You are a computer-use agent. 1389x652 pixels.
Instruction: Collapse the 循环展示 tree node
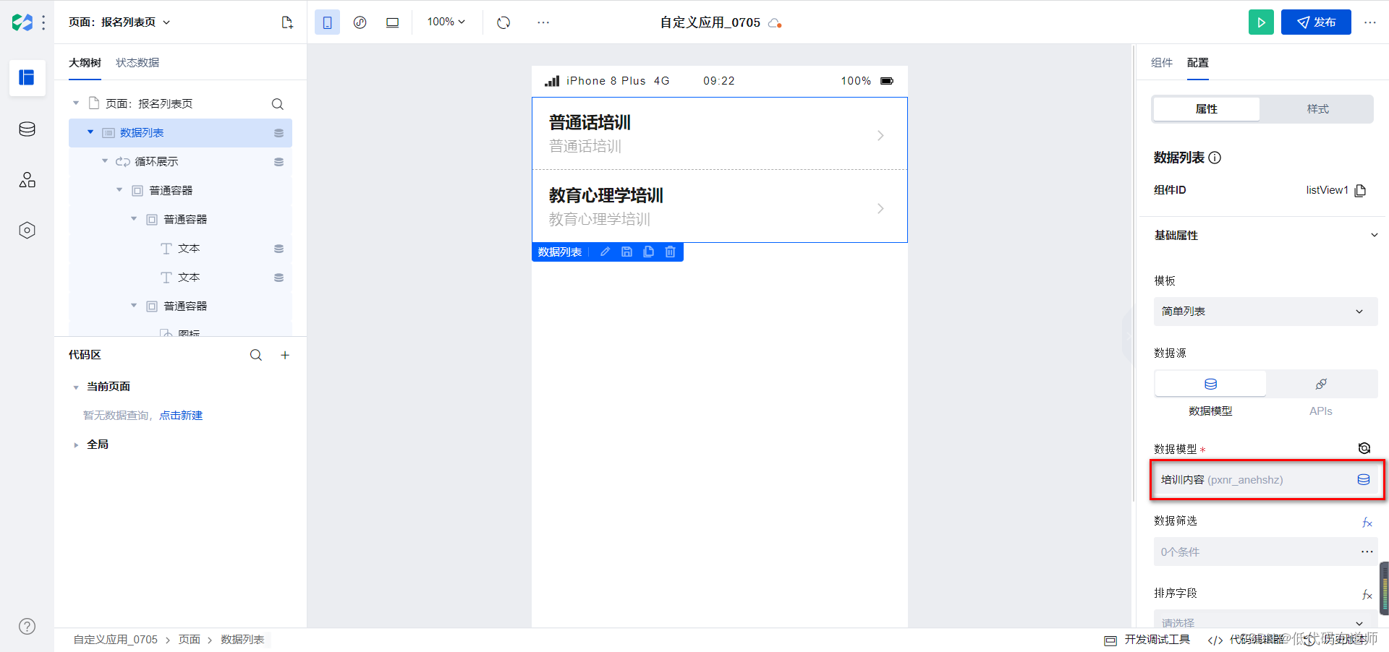(105, 161)
